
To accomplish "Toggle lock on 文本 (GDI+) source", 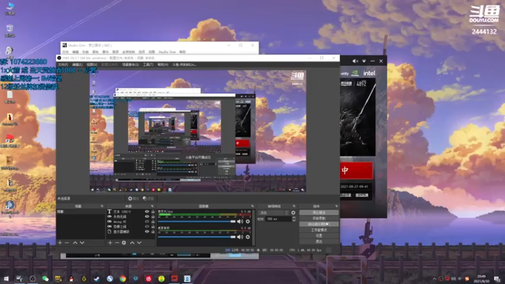I will (x=153, y=211).
